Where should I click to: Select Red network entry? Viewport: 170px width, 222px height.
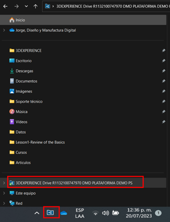pyautogui.click(x=19, y=203)
